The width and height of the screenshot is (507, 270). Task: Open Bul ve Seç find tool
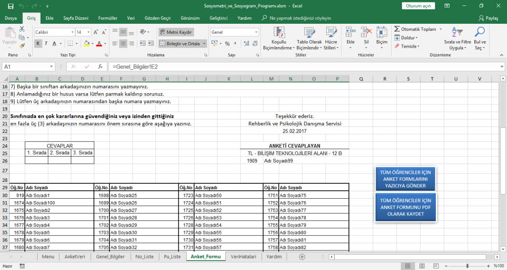480,38
